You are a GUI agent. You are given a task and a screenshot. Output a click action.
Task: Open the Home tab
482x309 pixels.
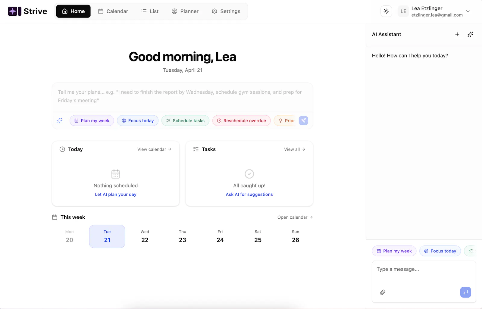[73, 11]
